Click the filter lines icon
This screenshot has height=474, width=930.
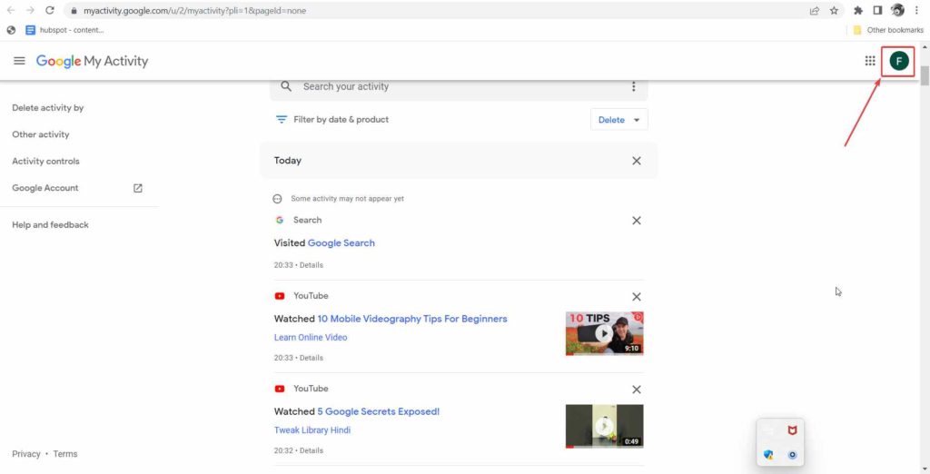[282, 119]
